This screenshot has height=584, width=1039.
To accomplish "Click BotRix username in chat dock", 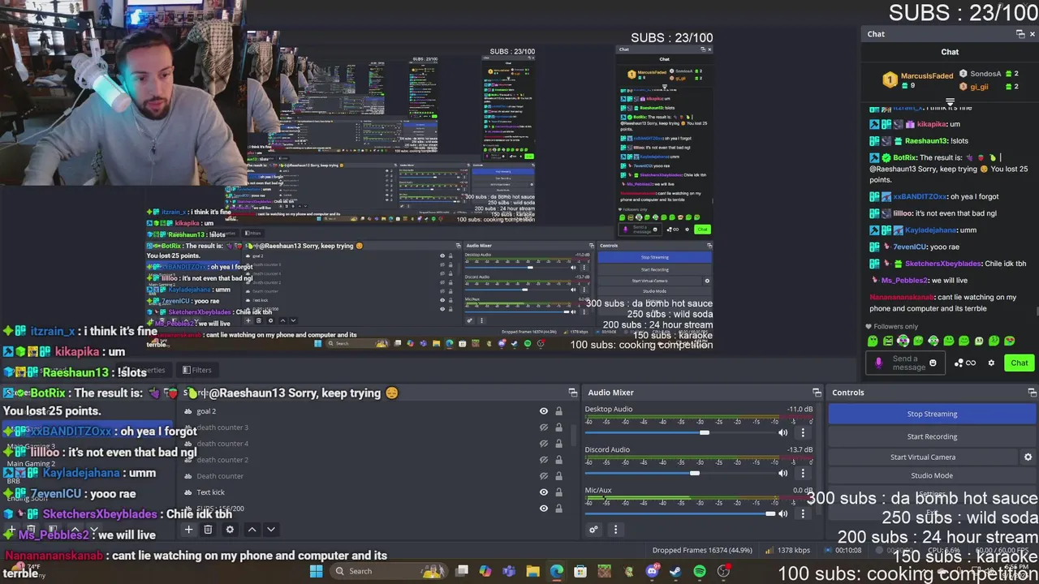I will tap(904, 157).
